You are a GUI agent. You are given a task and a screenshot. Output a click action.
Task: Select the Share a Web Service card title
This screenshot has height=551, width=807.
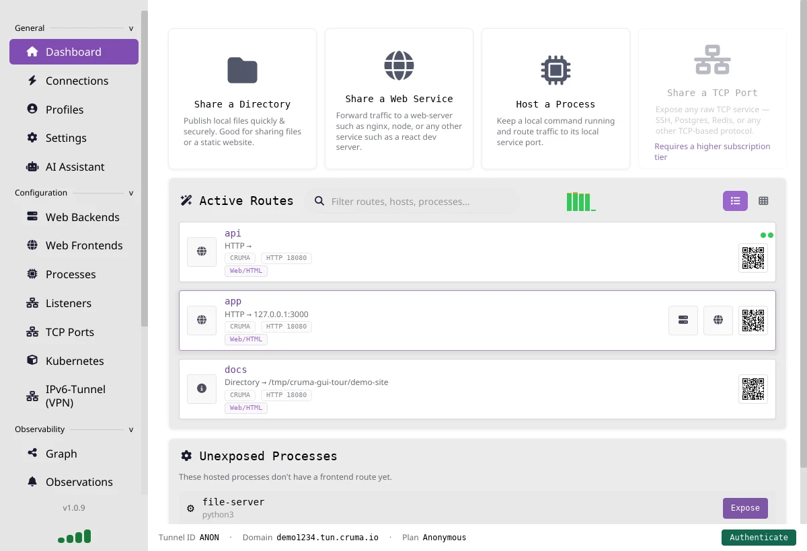399,99
